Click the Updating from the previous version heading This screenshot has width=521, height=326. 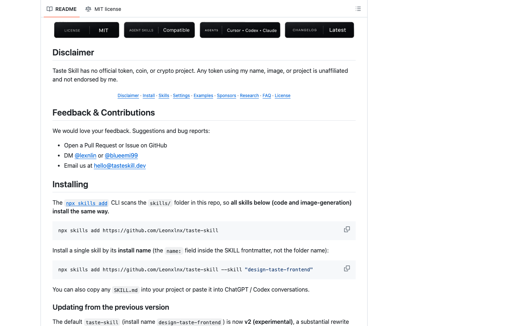coord(111,307)
